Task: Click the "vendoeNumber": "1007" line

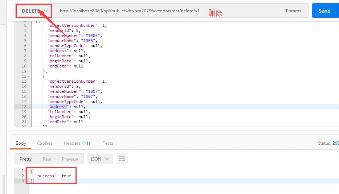Action: point(75,91)
